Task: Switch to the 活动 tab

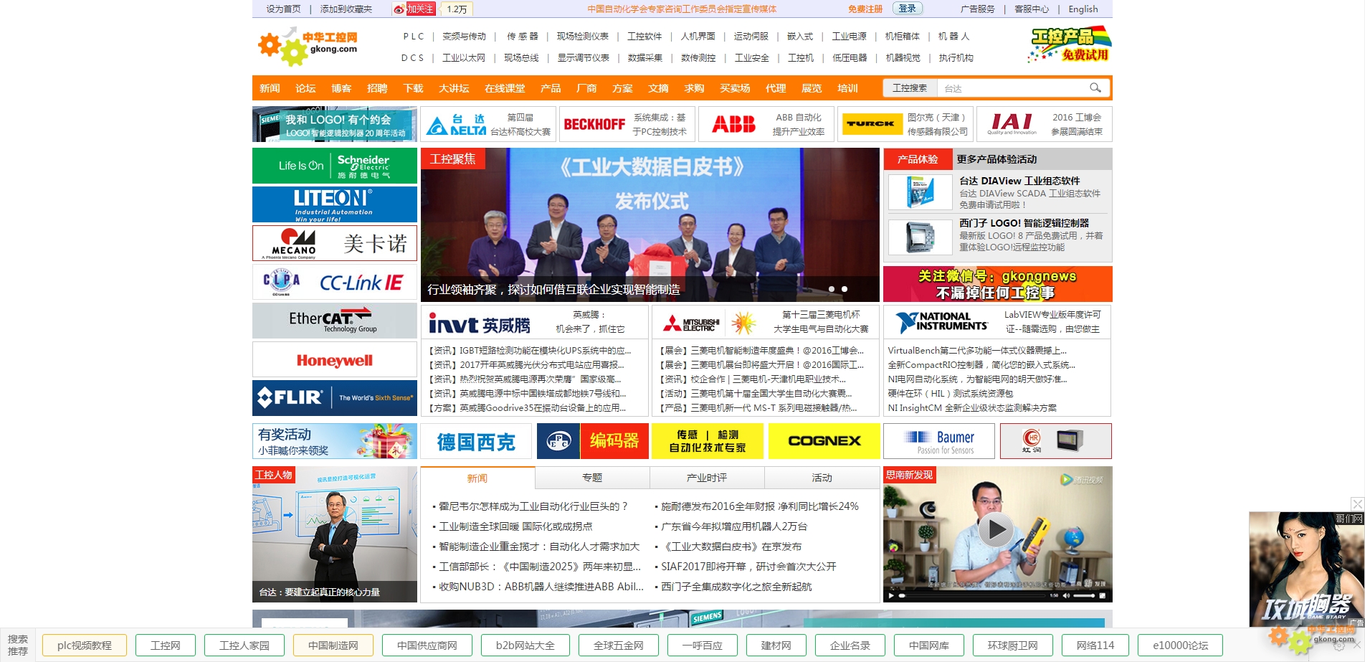Action: pos(822,478)
